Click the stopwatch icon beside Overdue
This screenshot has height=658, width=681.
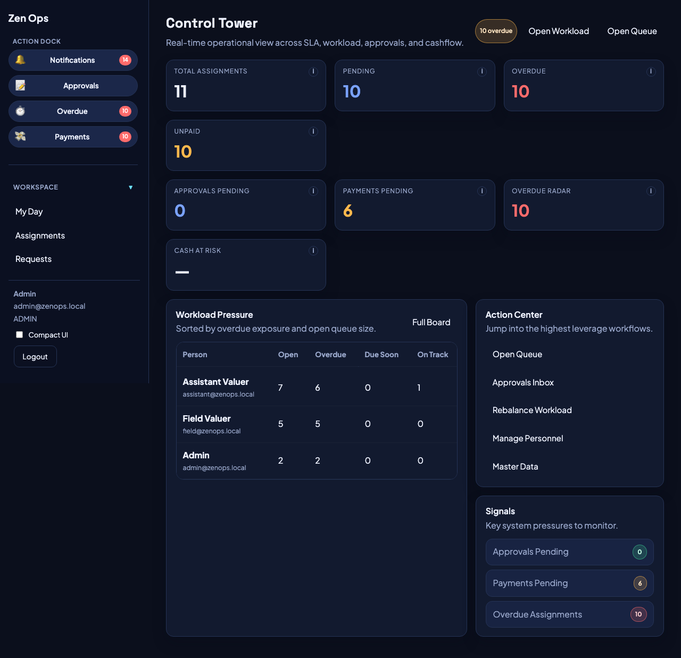20,111
